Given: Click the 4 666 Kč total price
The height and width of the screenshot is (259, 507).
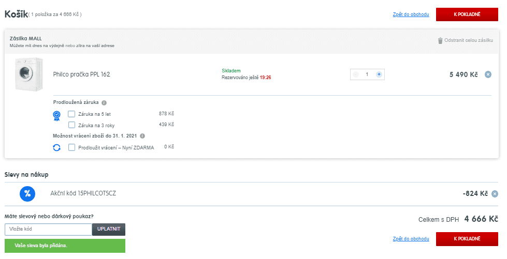Looking at the screenshot, I should point(481,219).
